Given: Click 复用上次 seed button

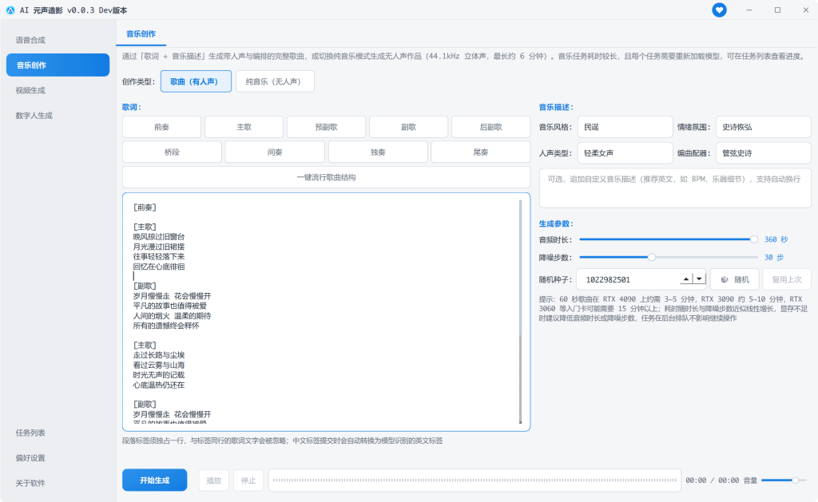Looking at the screenshot, I should [x=787, y=279].
